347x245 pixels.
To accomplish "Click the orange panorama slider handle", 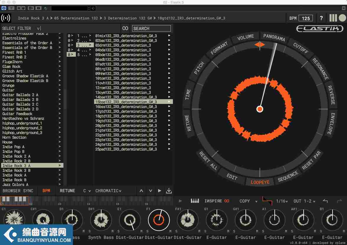I will click(260, 45).
